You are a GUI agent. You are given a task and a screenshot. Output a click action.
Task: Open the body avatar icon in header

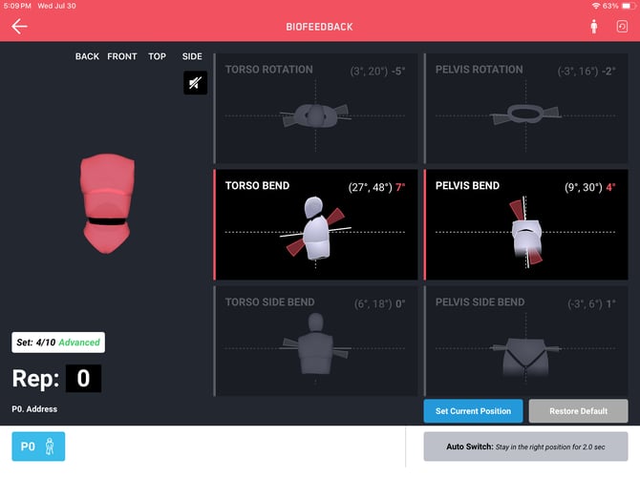[593, 27]
